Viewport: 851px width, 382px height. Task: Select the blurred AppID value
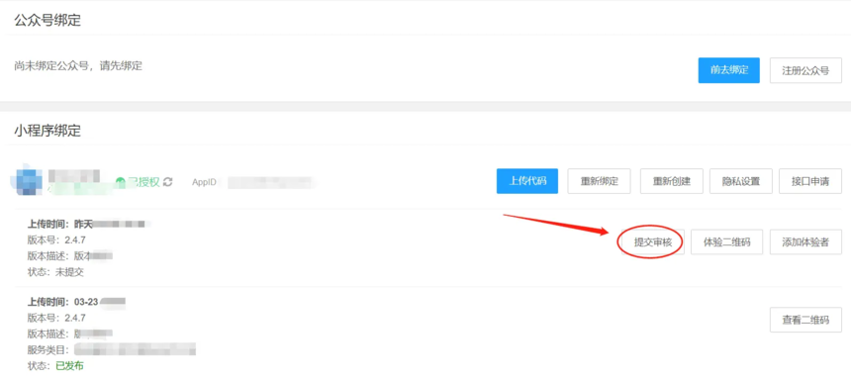[270, 182]
